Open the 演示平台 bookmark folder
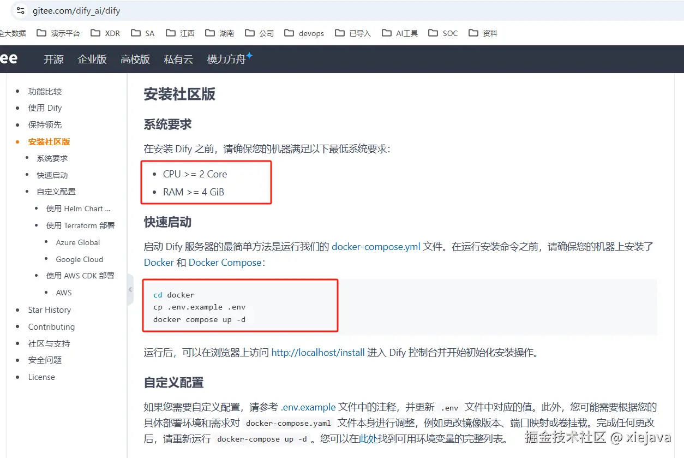The height and width of the screenshot is (458, 684). click(58, 33)
